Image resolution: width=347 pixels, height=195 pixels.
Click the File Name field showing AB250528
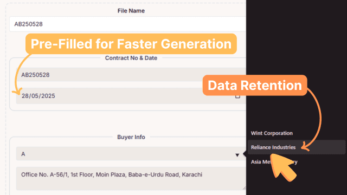coord(128,24)
